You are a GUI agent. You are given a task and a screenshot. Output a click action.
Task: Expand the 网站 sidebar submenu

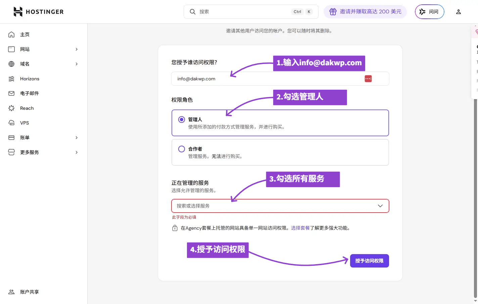[x=77, y=49]
